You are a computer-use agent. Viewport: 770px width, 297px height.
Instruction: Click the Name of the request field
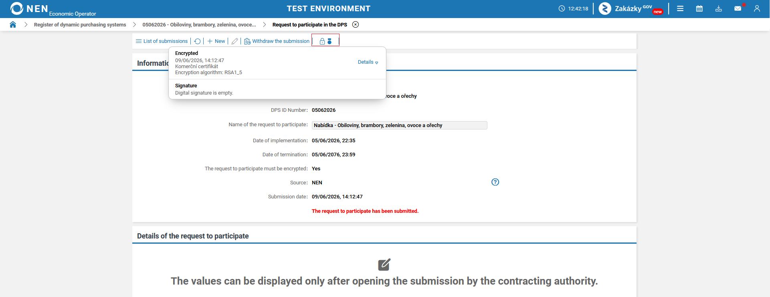point(399,125)
